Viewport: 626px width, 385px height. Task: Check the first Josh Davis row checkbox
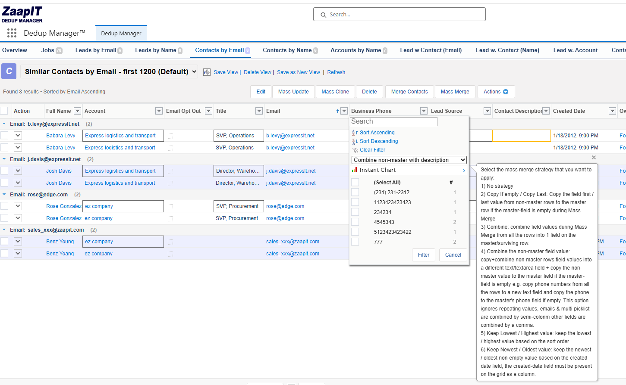pos(4,171)
